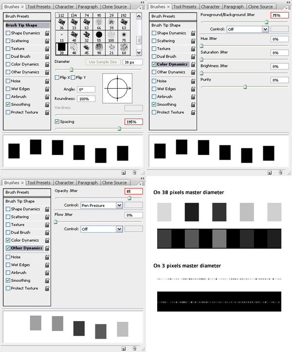Screen dimensions: 292x352
Task: Uncheck Color Dynamics in the Color Dynamics panel
Action: [154, 64]
